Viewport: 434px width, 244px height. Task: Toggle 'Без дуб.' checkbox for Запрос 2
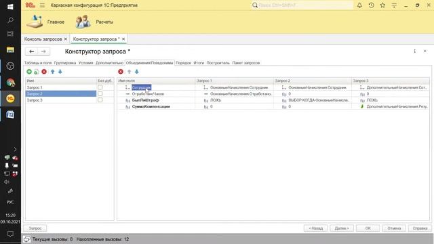click(100, 94)
